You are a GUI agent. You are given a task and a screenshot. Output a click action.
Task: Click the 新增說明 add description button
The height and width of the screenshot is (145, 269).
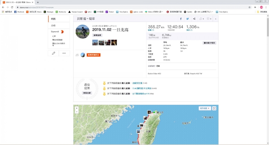98,35
